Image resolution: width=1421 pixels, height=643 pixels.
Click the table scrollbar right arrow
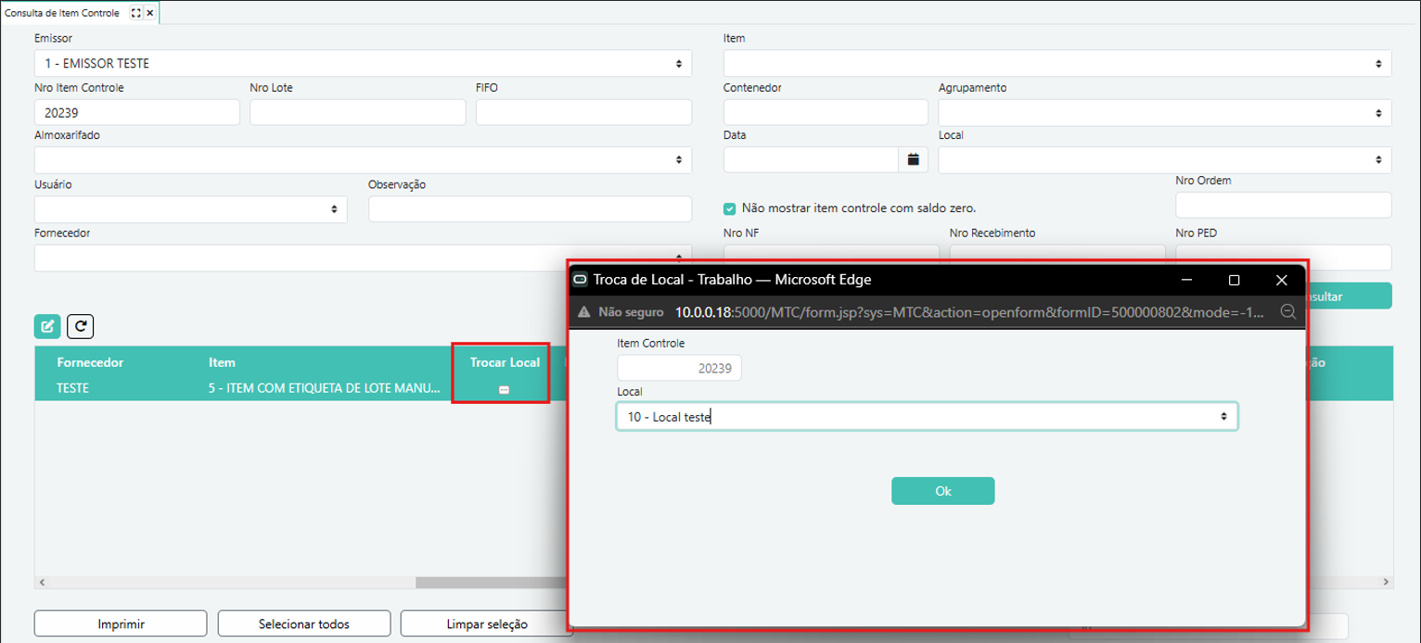coord(1387,583)
